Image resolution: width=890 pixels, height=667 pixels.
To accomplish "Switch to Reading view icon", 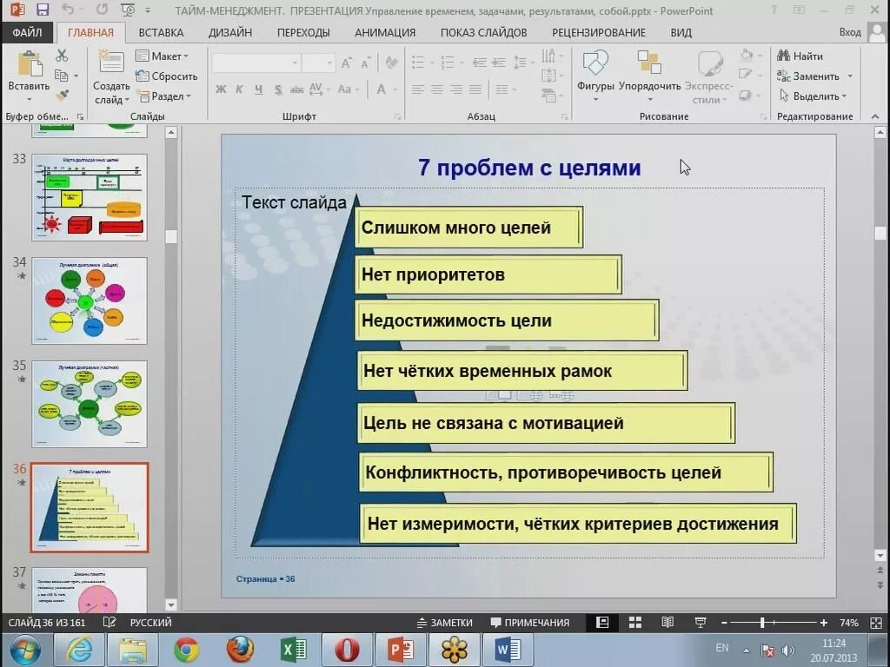I will point(667,622).
